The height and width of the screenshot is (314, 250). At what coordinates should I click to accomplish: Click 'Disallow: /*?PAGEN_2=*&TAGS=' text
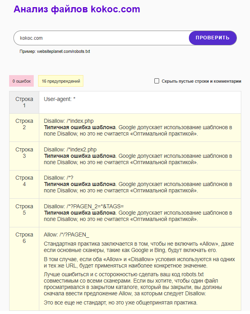click(x=84, y=206)
